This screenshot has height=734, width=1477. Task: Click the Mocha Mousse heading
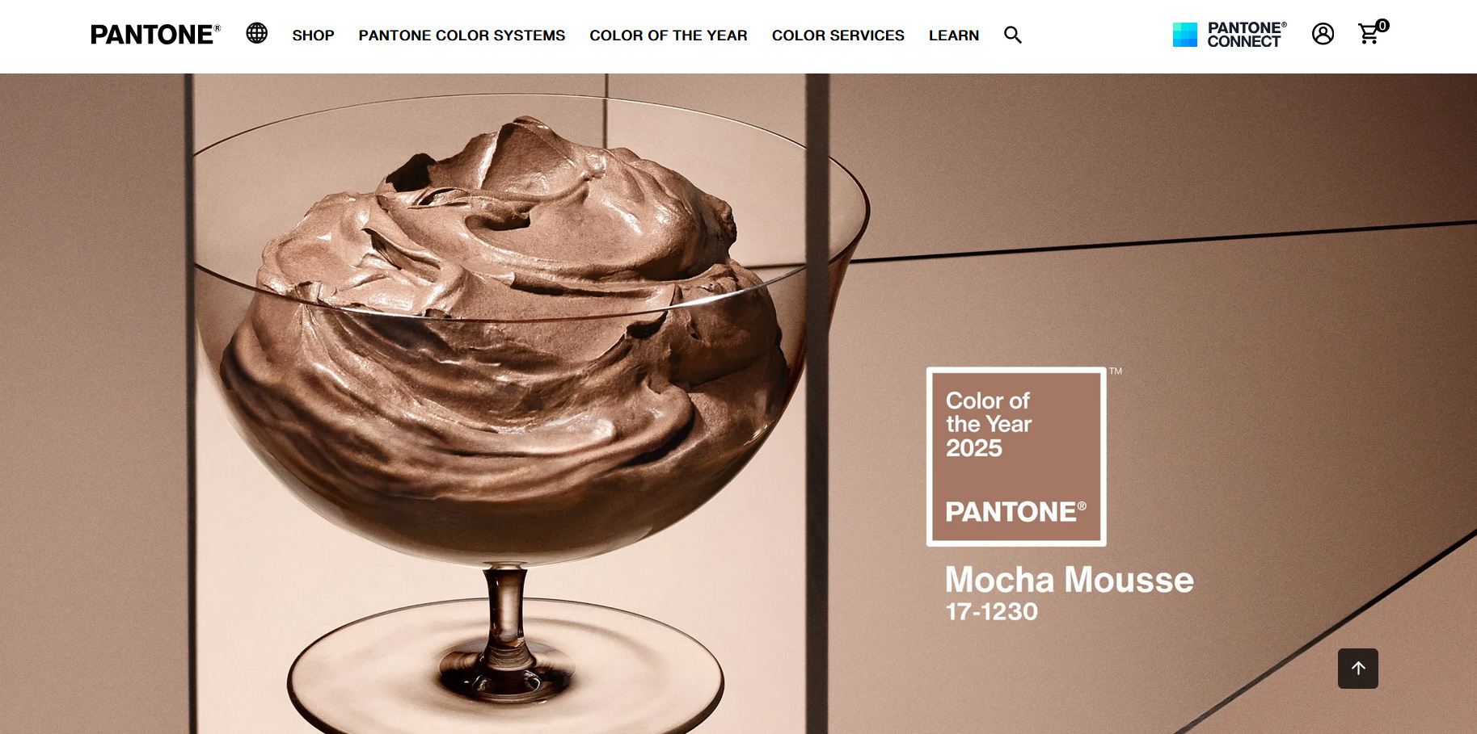tap(1069, 580)
